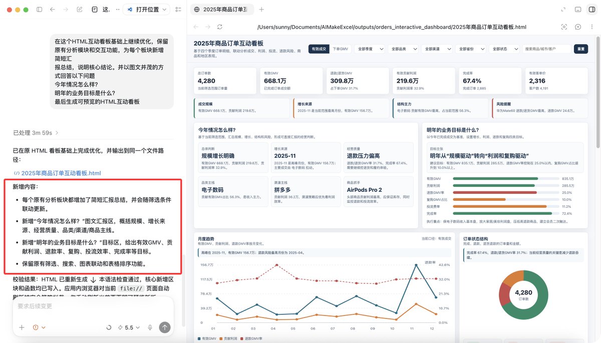Toggle the left sidebar panel icon

(x=40, y=10)
